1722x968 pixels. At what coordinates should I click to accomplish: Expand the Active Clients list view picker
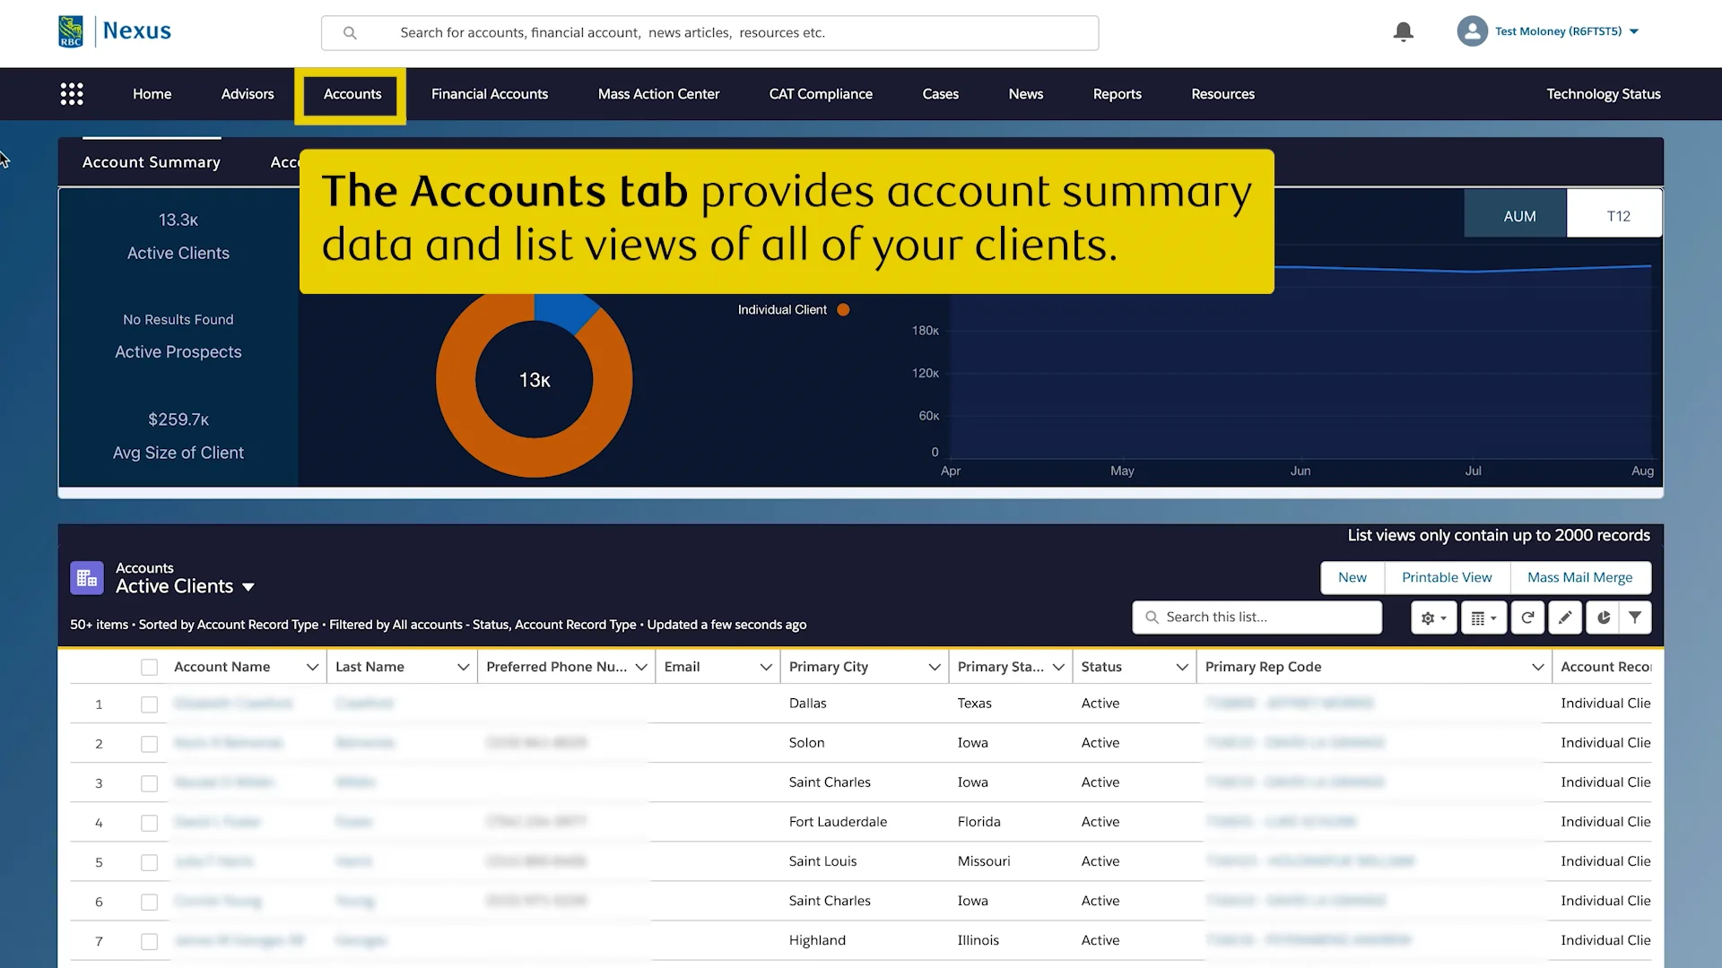[x=248, y=587]
